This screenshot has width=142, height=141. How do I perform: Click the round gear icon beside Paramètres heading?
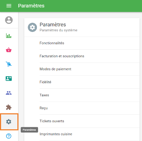click(x=32, y=27)
